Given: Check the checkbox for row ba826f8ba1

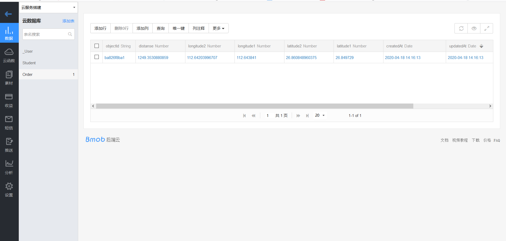Looking at the screenshot, I should click(x=96, y=57).
